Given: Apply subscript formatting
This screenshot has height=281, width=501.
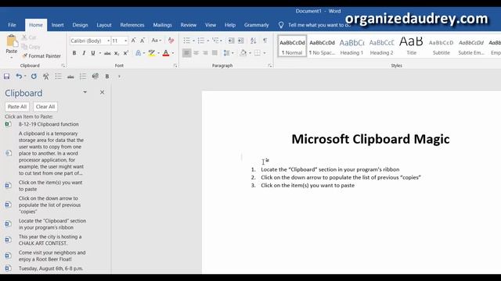Looking at the screenshot, I should pyautogui.click(x=117, y=53).
